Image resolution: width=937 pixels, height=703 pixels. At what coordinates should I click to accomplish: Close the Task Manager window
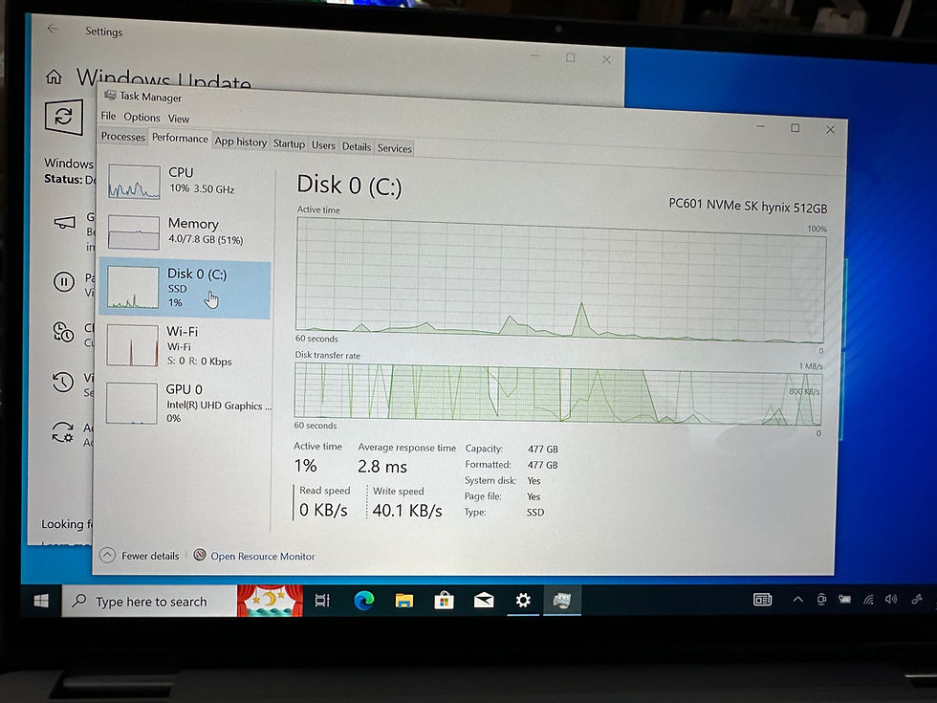830,129
